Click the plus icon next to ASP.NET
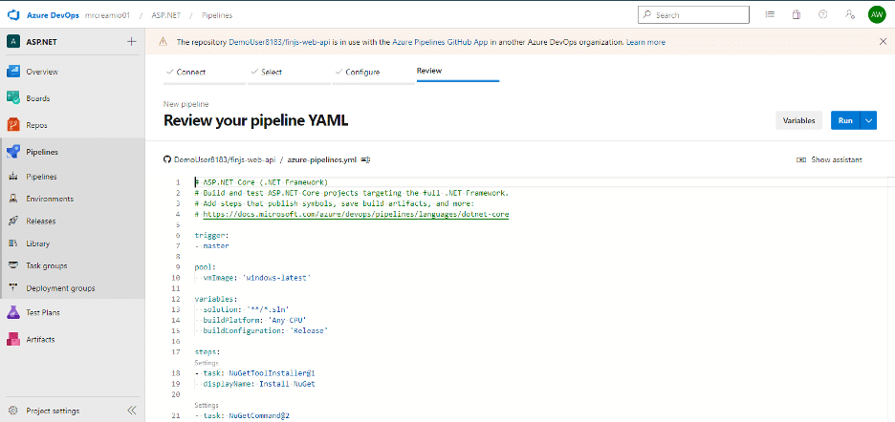Viewport: 895px width, 422px height. coord(131,42)
